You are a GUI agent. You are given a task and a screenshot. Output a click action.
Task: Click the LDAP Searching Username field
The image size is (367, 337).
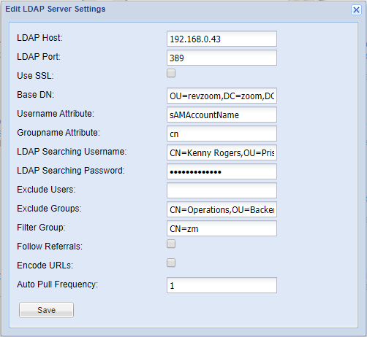click(x=222, y=152)
